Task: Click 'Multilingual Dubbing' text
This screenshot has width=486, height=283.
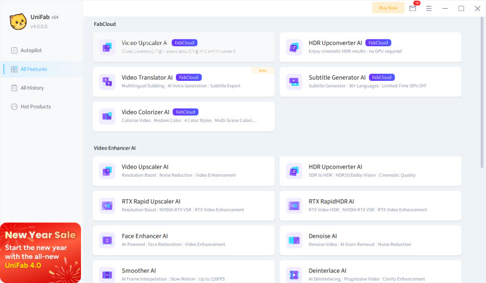Action: [x=143, y=85]
